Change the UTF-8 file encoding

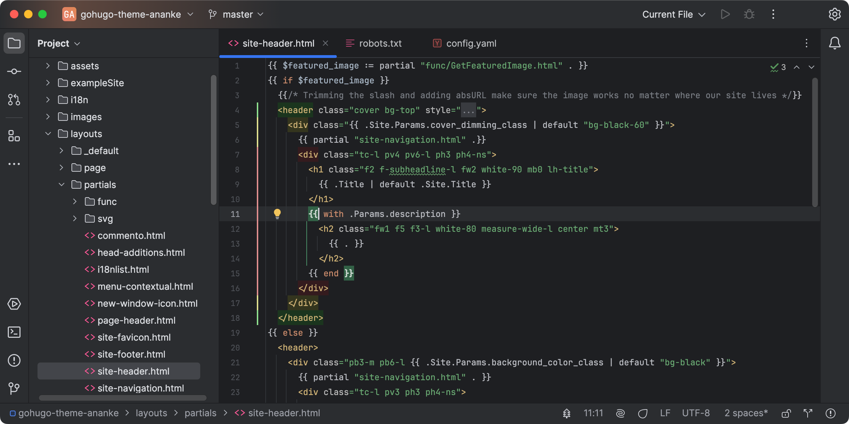tap(696, 413)
